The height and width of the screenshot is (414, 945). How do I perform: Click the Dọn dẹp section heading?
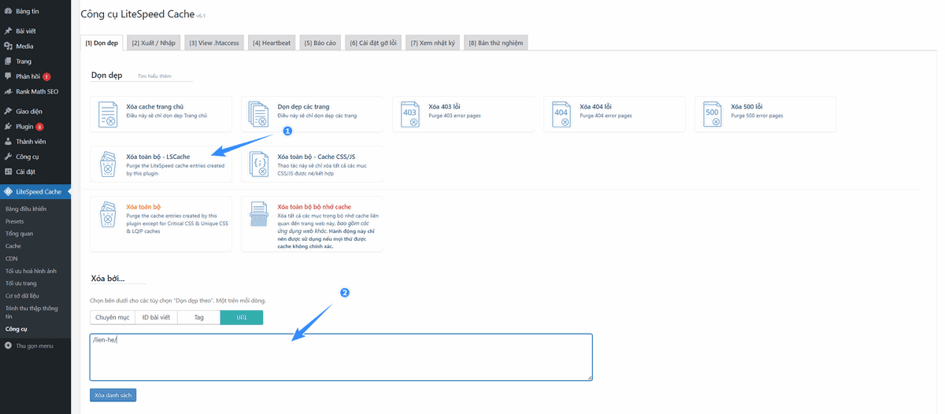pyautogui.click(x=107, y=76)
